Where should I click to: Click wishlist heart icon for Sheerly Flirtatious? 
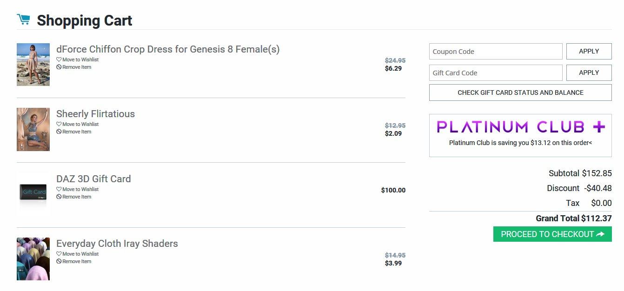pos(59,124)
